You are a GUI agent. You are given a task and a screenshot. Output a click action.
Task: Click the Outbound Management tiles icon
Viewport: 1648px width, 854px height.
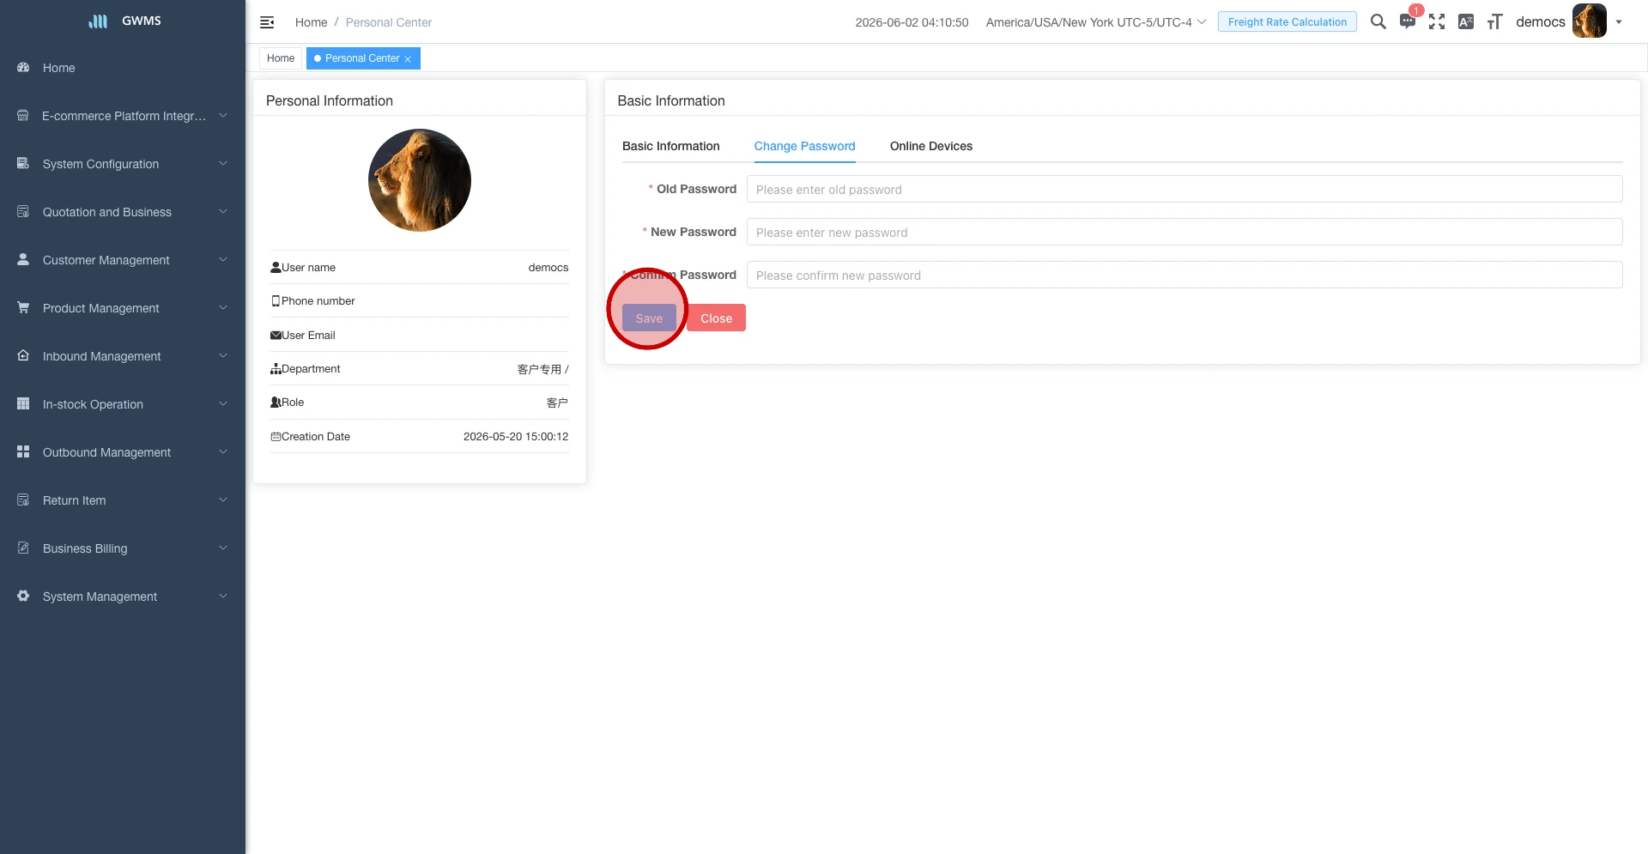(x=23, y=452)
